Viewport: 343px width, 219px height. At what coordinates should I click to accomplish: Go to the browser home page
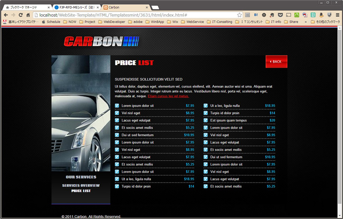28,15
